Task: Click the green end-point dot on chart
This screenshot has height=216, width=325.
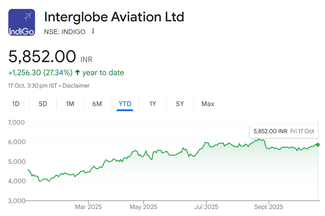Action: [318, 145]
